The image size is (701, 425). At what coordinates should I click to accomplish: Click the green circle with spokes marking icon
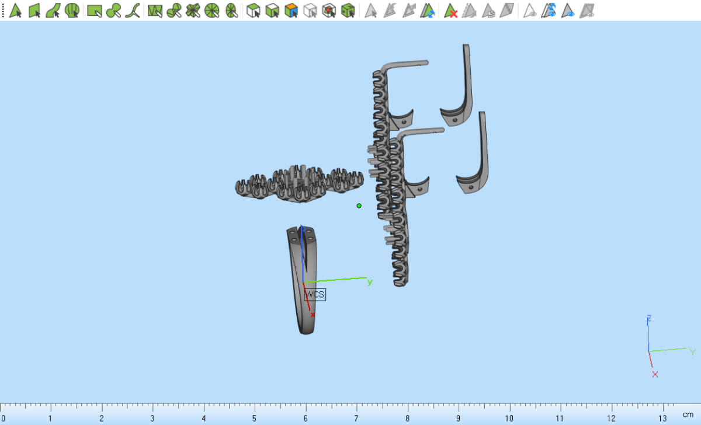tap(212, 10)
